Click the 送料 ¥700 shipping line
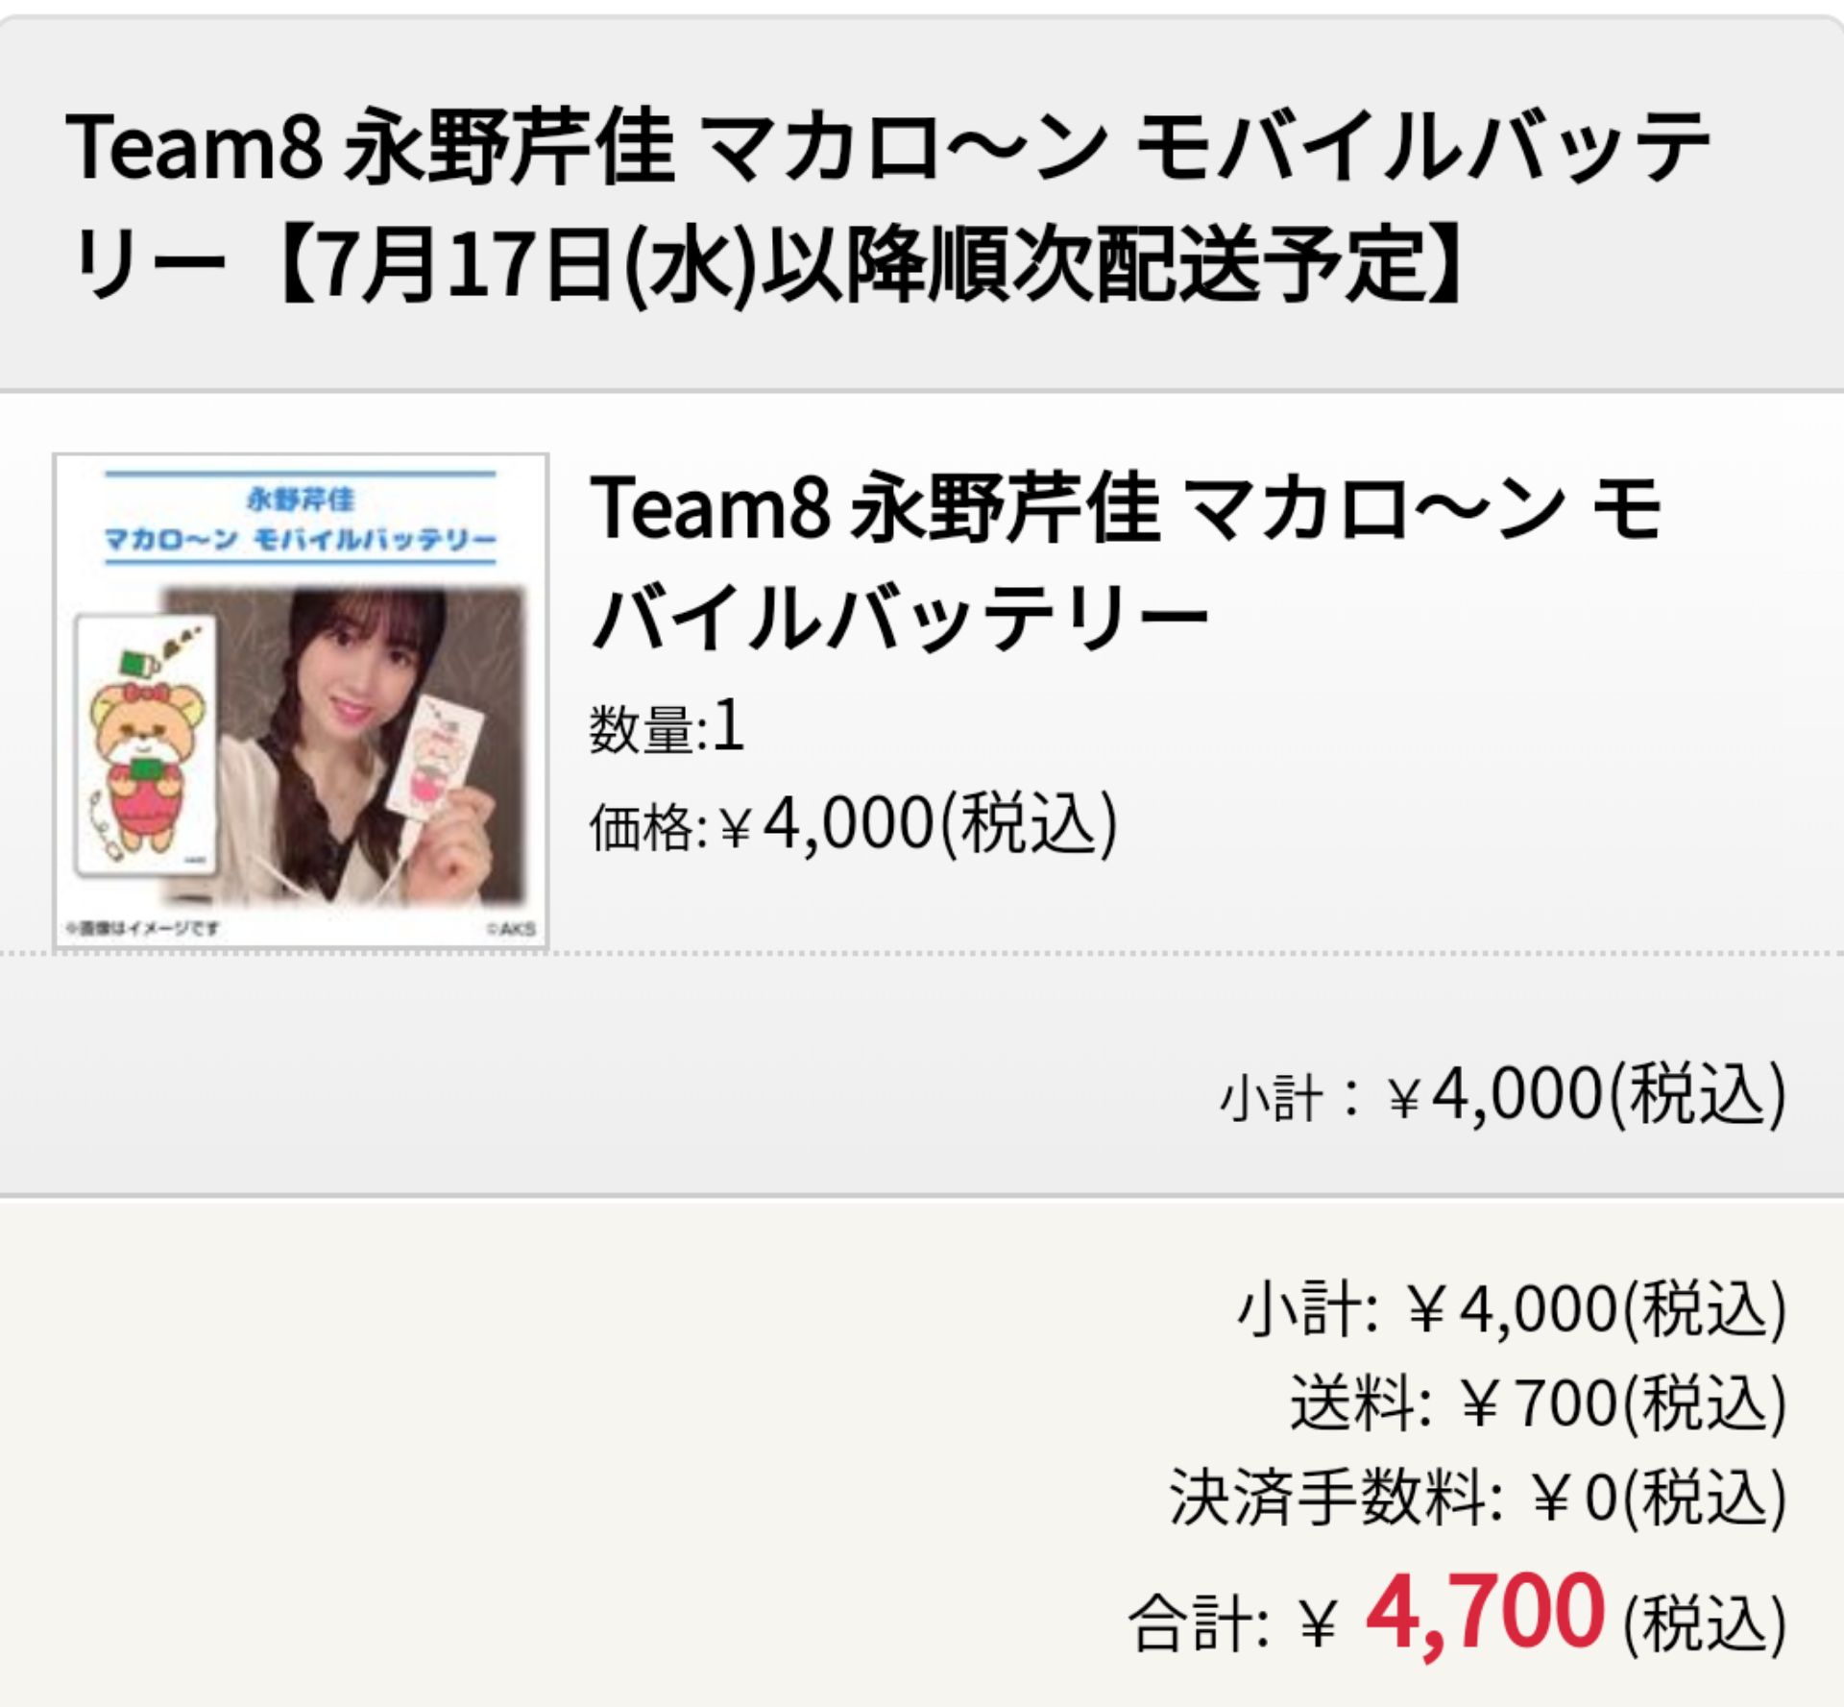 click(x=1538, y=1402)
